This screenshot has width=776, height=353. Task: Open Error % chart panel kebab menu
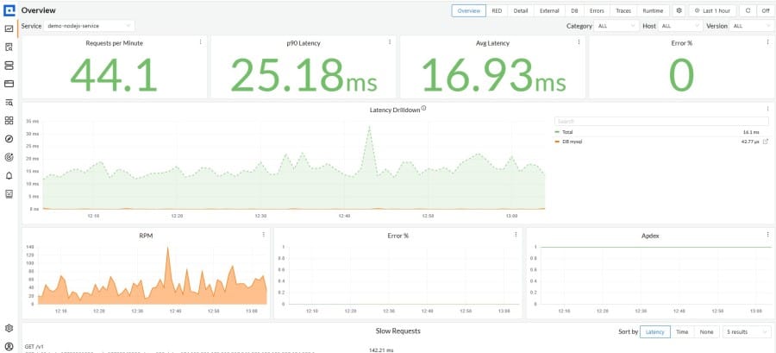(x=516, y=235)
